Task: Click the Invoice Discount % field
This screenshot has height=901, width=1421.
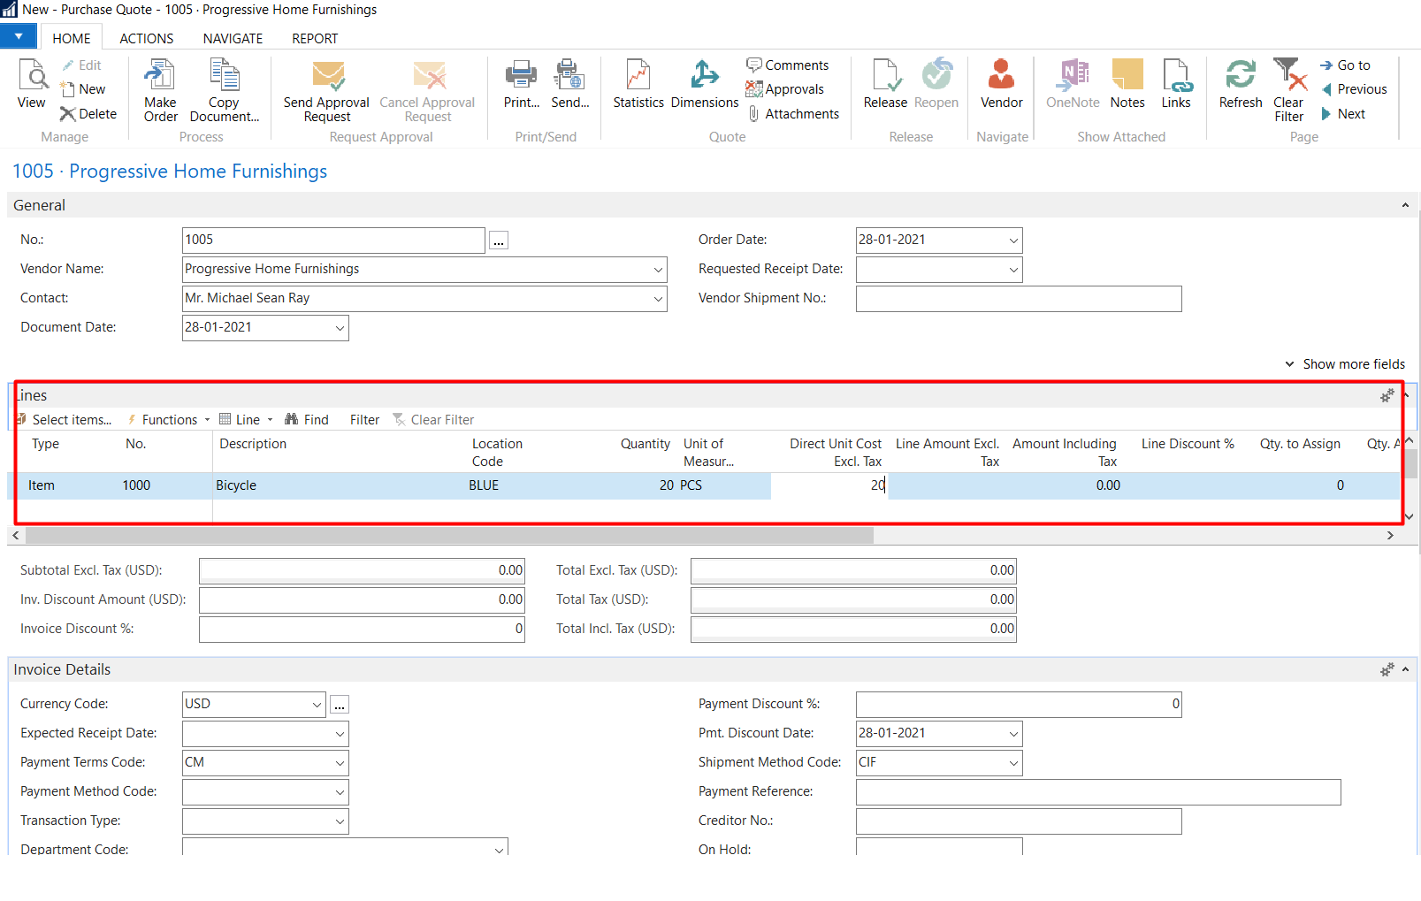Action: (x=362, y=630)
